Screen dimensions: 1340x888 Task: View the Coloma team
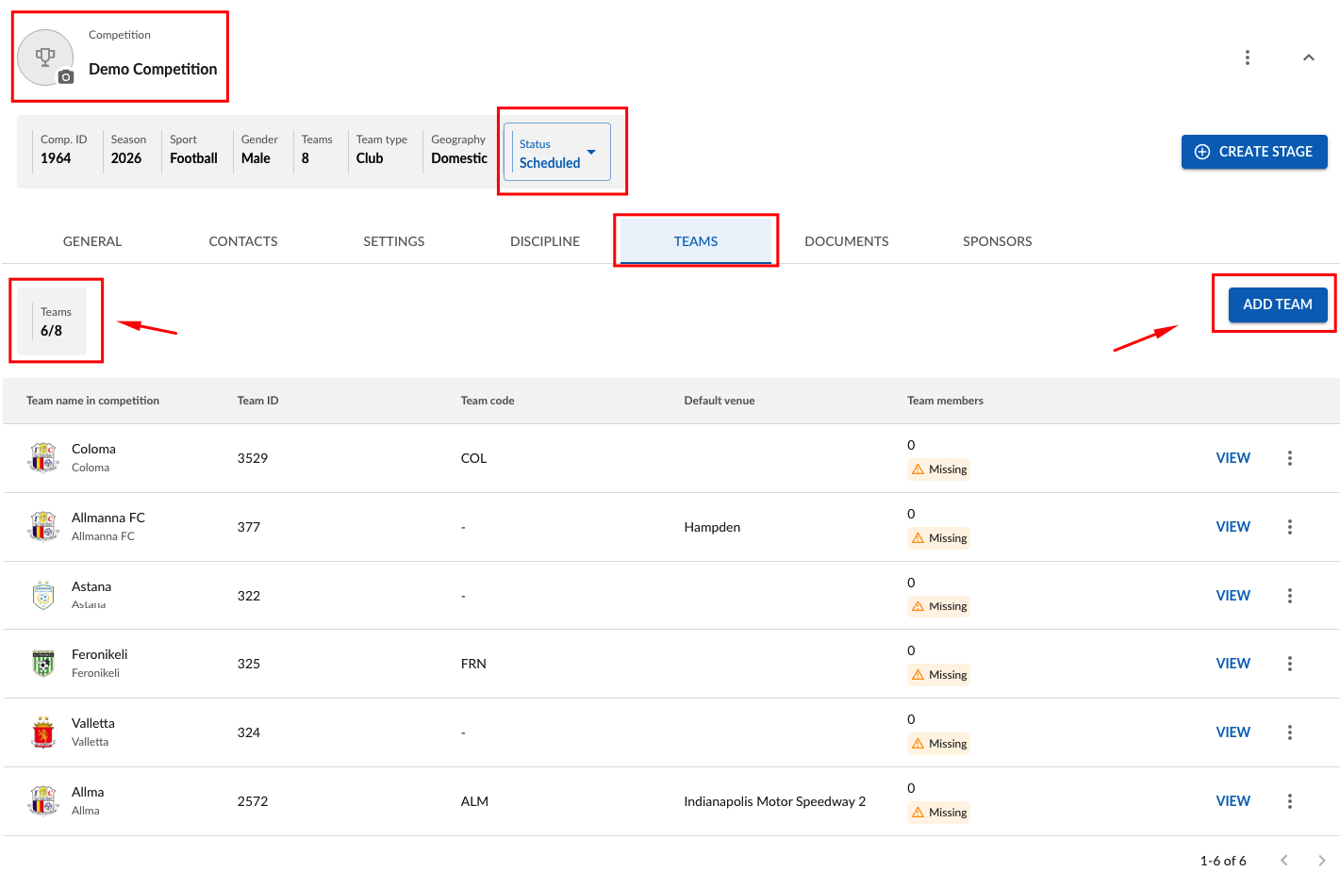[1233, 458]
